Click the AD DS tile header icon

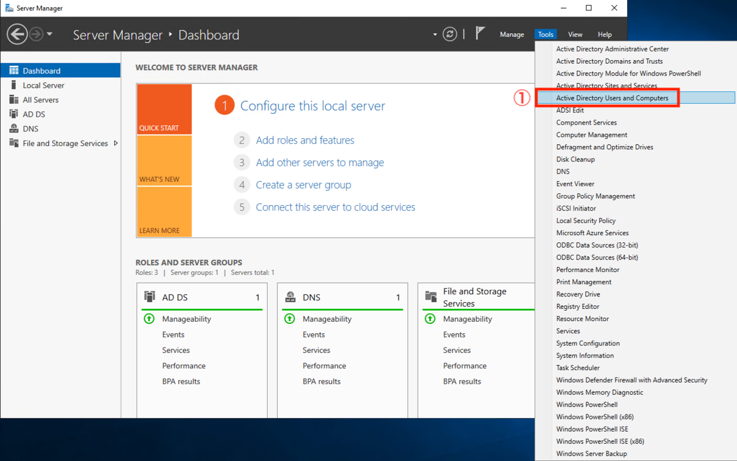coord(149,297)
